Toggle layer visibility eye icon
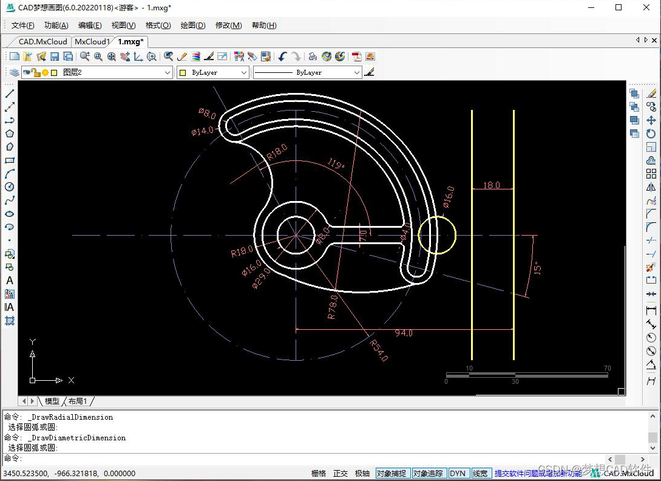Image resolution: width=661 pixels, height=481 pixels. point(27,72)
